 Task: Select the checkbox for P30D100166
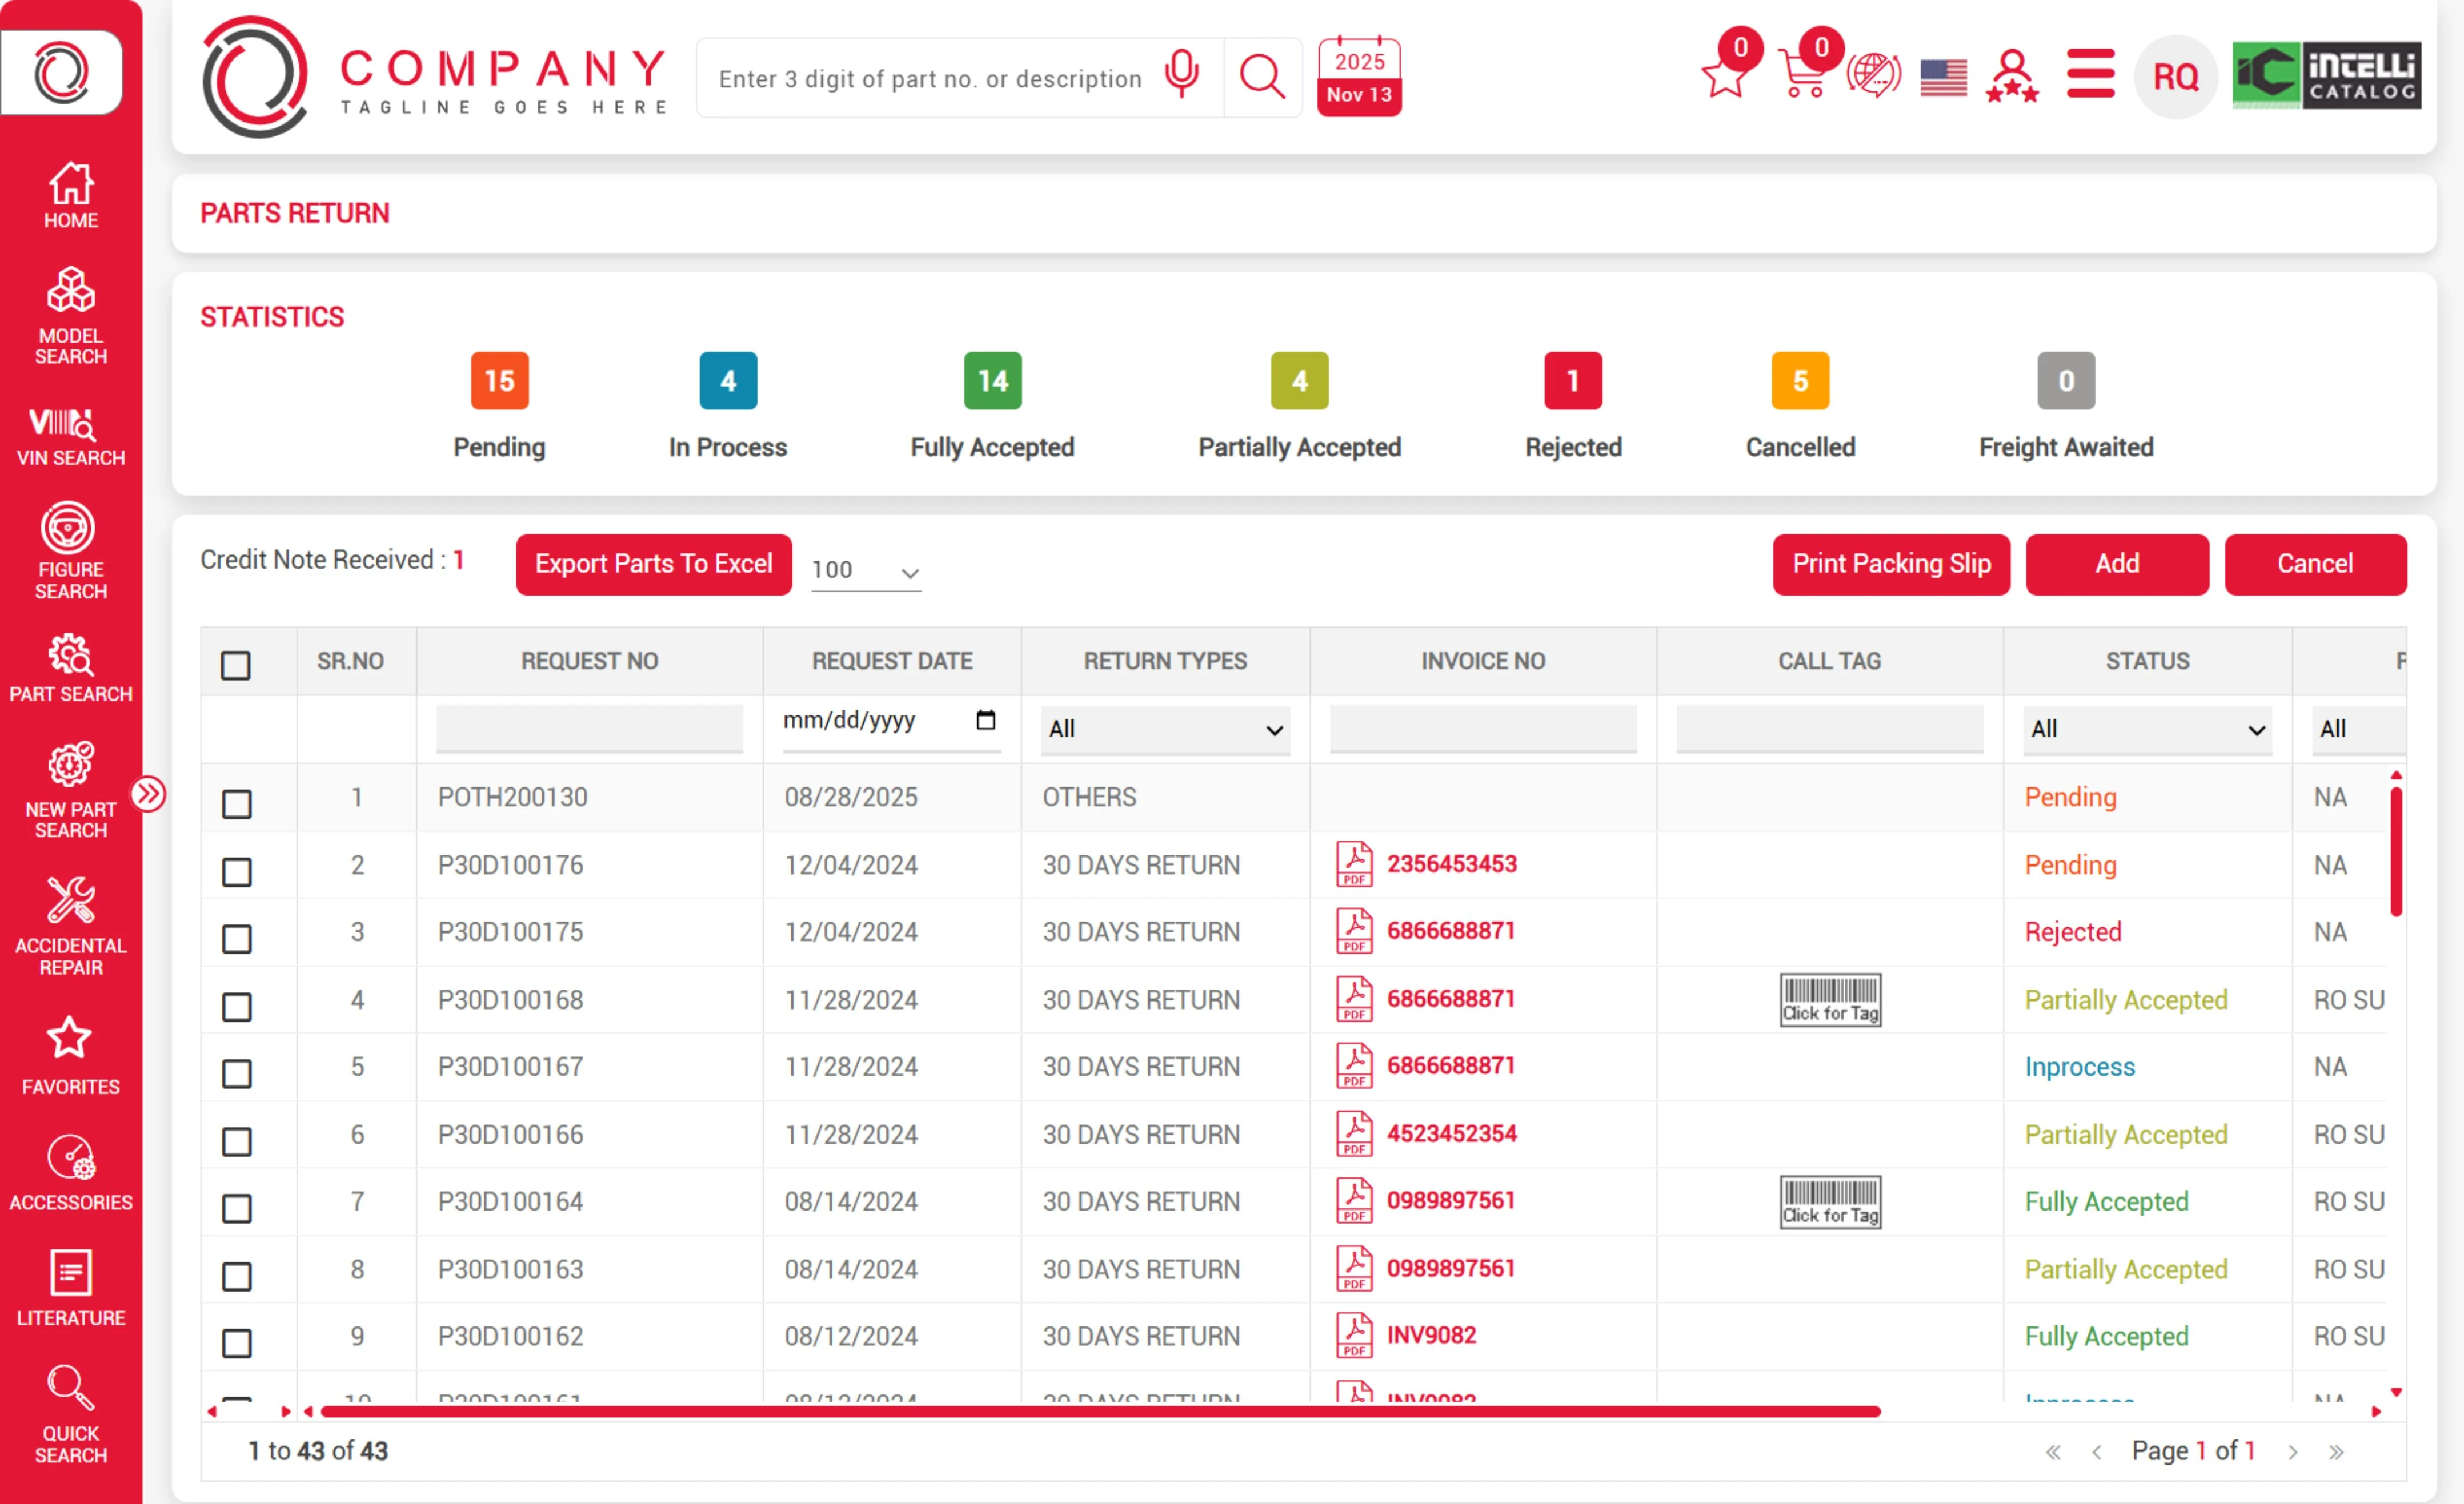click(x=236, y=1141)
